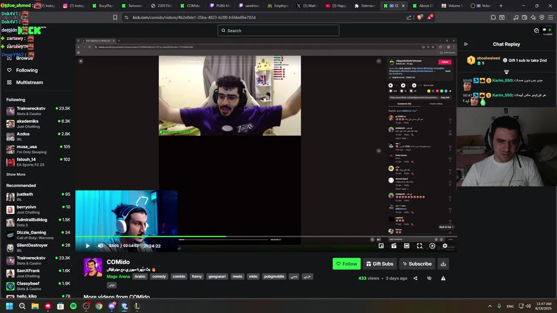
Task: Open musa_usa channel
Action: coord(38,149)
